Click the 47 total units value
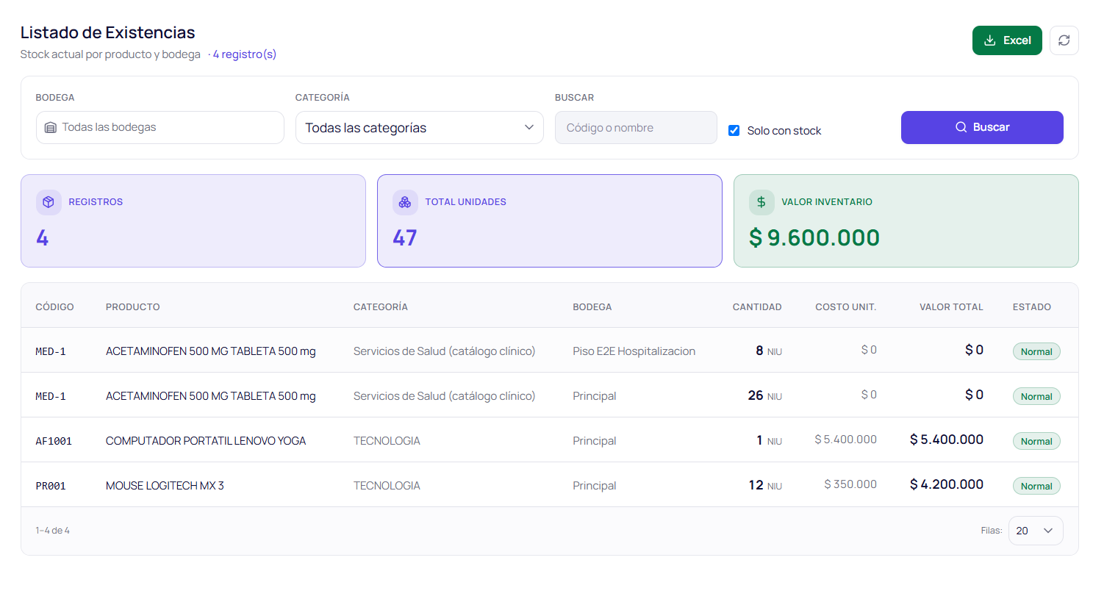Screen dimensions: 1093x599 tap(405, 237)
